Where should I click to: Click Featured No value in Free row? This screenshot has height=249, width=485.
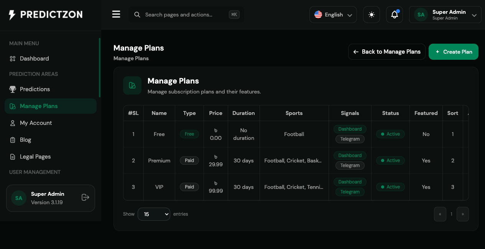tap(426, 134)
